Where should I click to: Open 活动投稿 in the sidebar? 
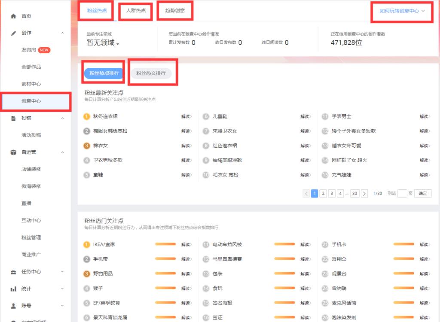pos(31,135)
